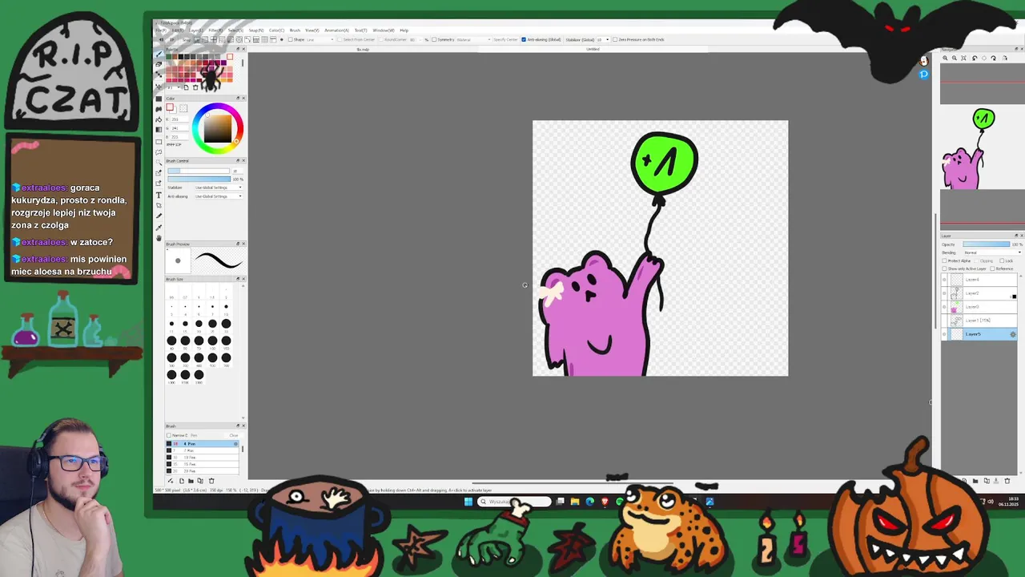
Task: Open Brush Control Anti-aliasing dropdown
Action: click(x=219, y=196)
